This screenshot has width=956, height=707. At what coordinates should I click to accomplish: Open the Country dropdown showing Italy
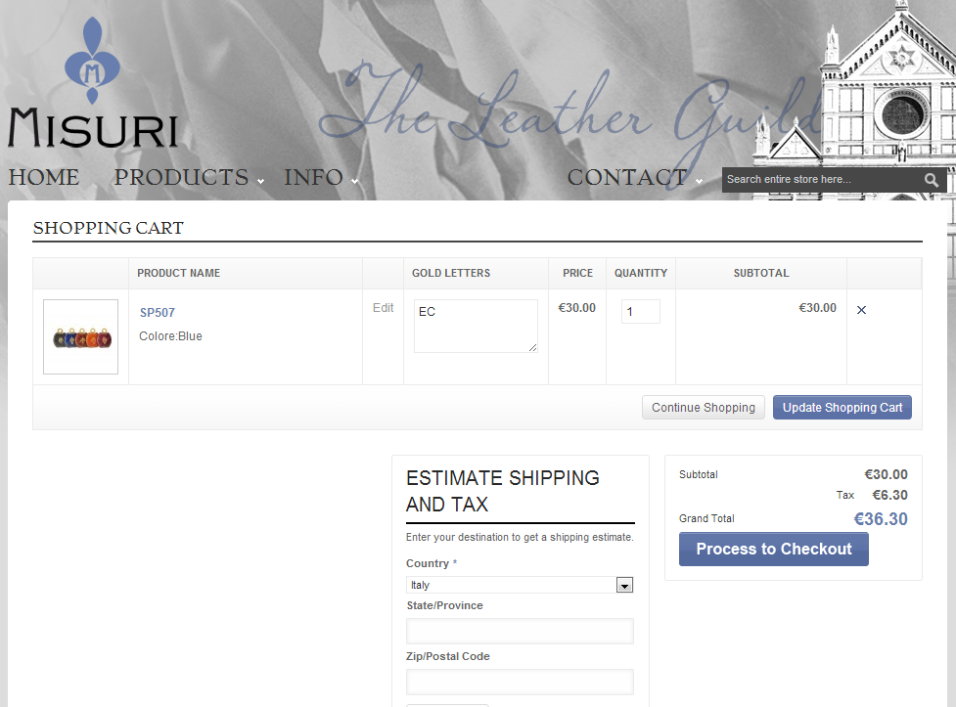(520, 585)
